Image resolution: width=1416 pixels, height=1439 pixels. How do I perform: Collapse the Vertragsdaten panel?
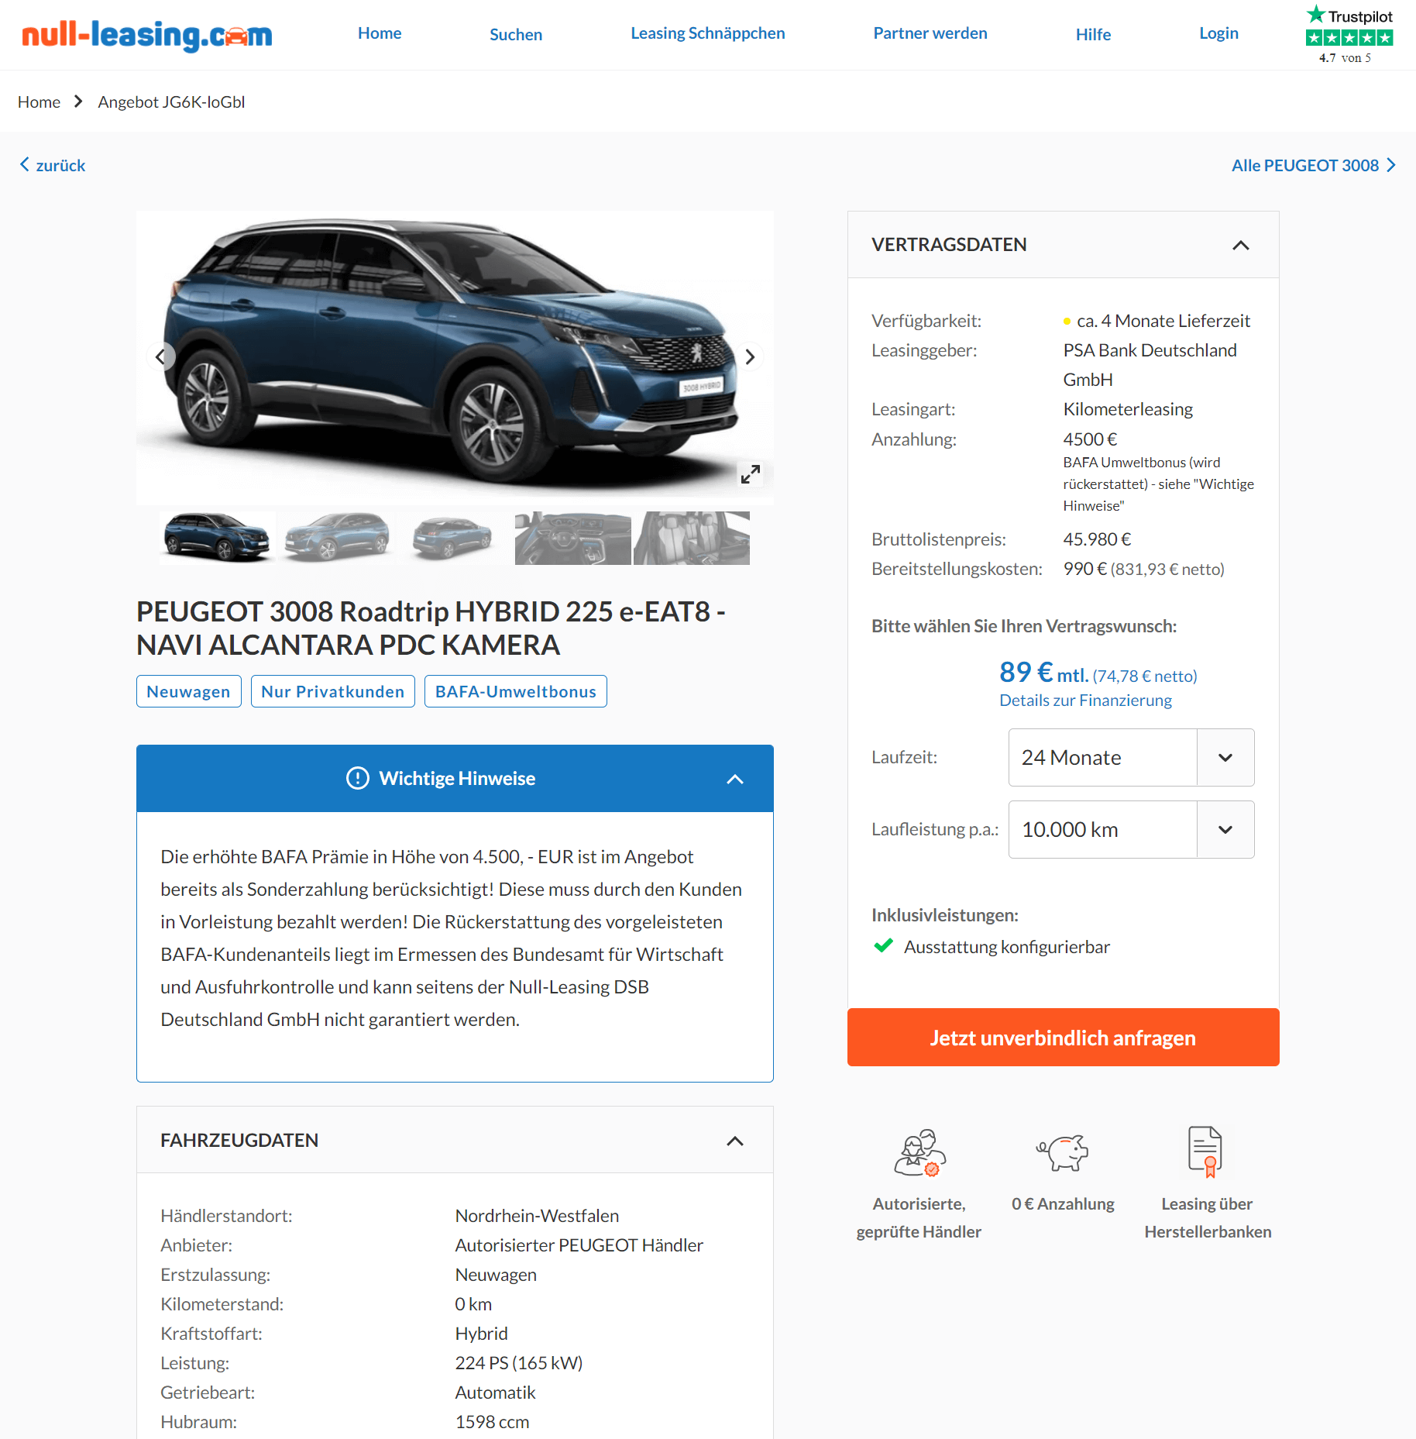pos(1240,245)
